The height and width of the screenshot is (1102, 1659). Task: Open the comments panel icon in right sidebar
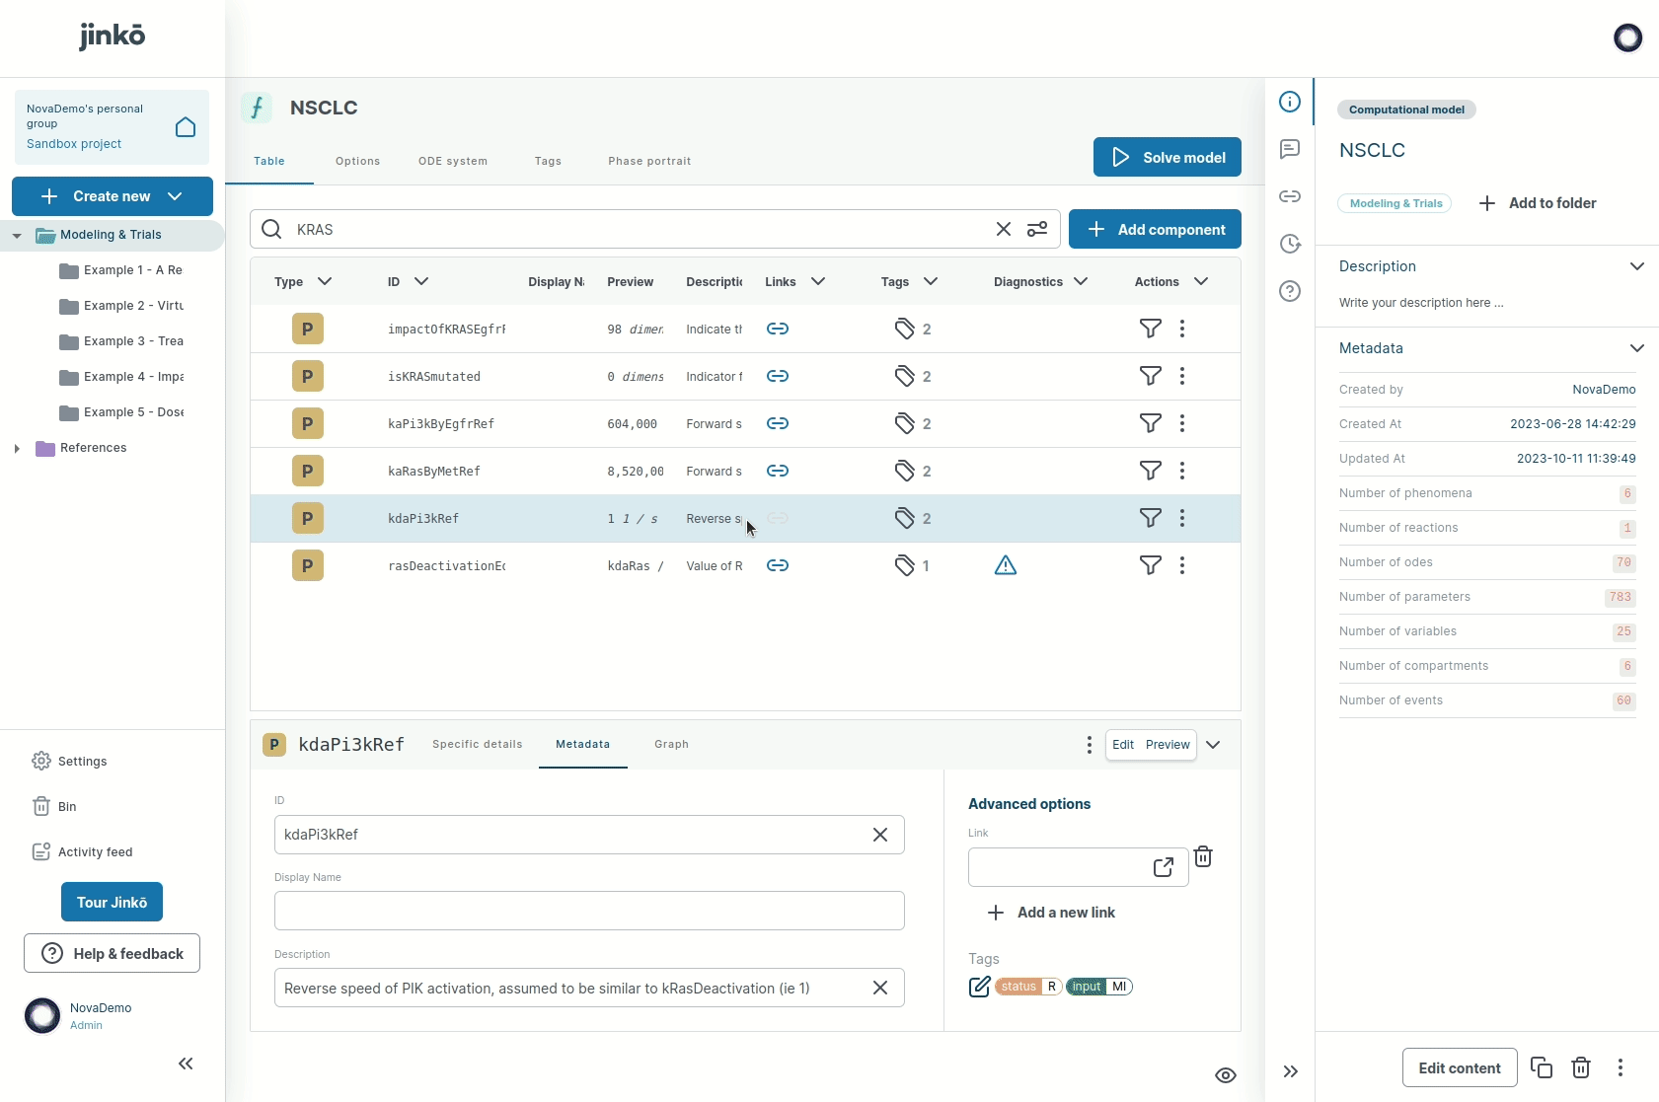1289,149
